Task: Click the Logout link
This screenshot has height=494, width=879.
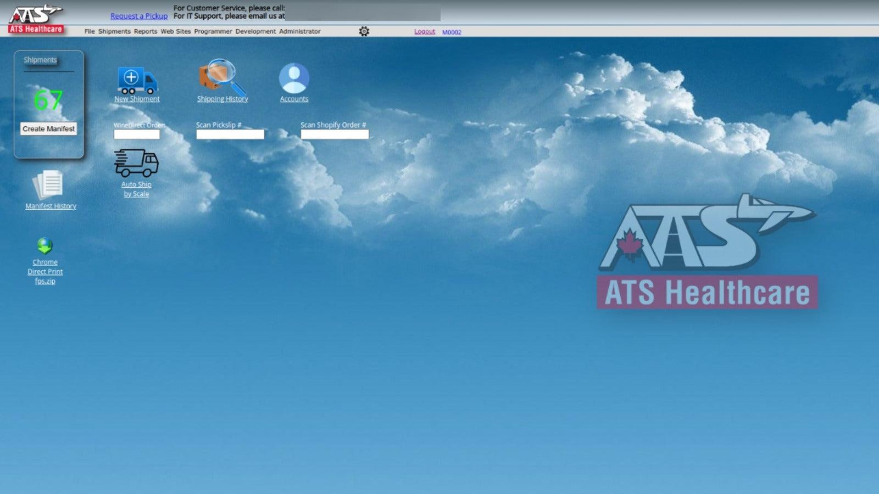Action: point(424,32)
